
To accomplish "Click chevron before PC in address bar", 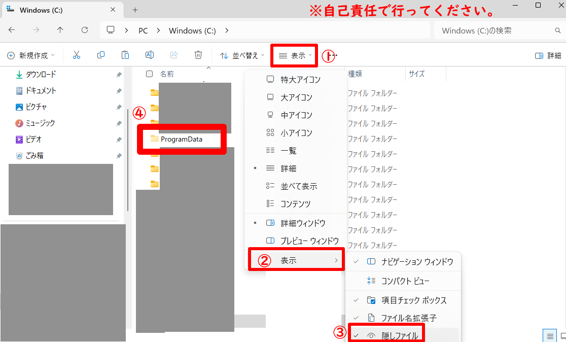I will [x=126, y=30].
